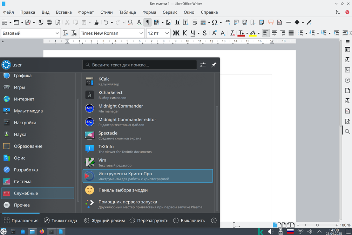Launch the Vim text editor
The width and height of the screenshot is (352, 235).
coord(148,162)
